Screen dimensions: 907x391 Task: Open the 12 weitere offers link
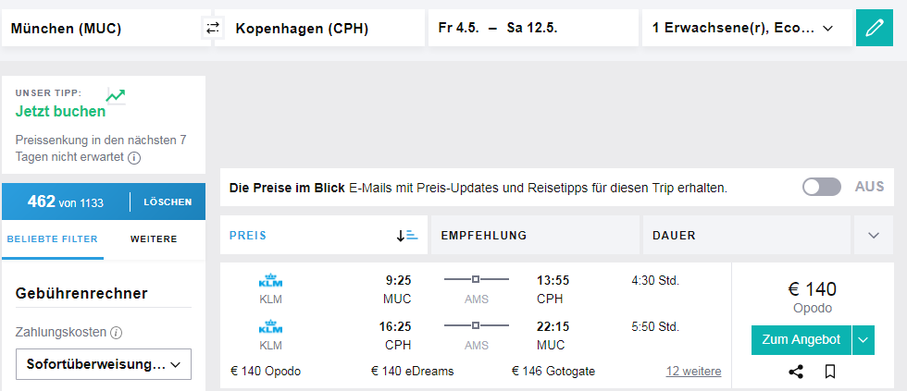pos(693,372)
